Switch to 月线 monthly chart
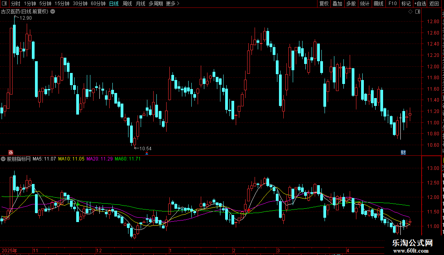Viewport: 444px width, 255px height. [140, 4]
